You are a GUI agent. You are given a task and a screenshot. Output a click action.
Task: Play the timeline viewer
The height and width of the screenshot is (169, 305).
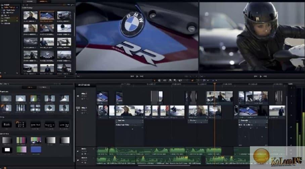coord(261,76)
